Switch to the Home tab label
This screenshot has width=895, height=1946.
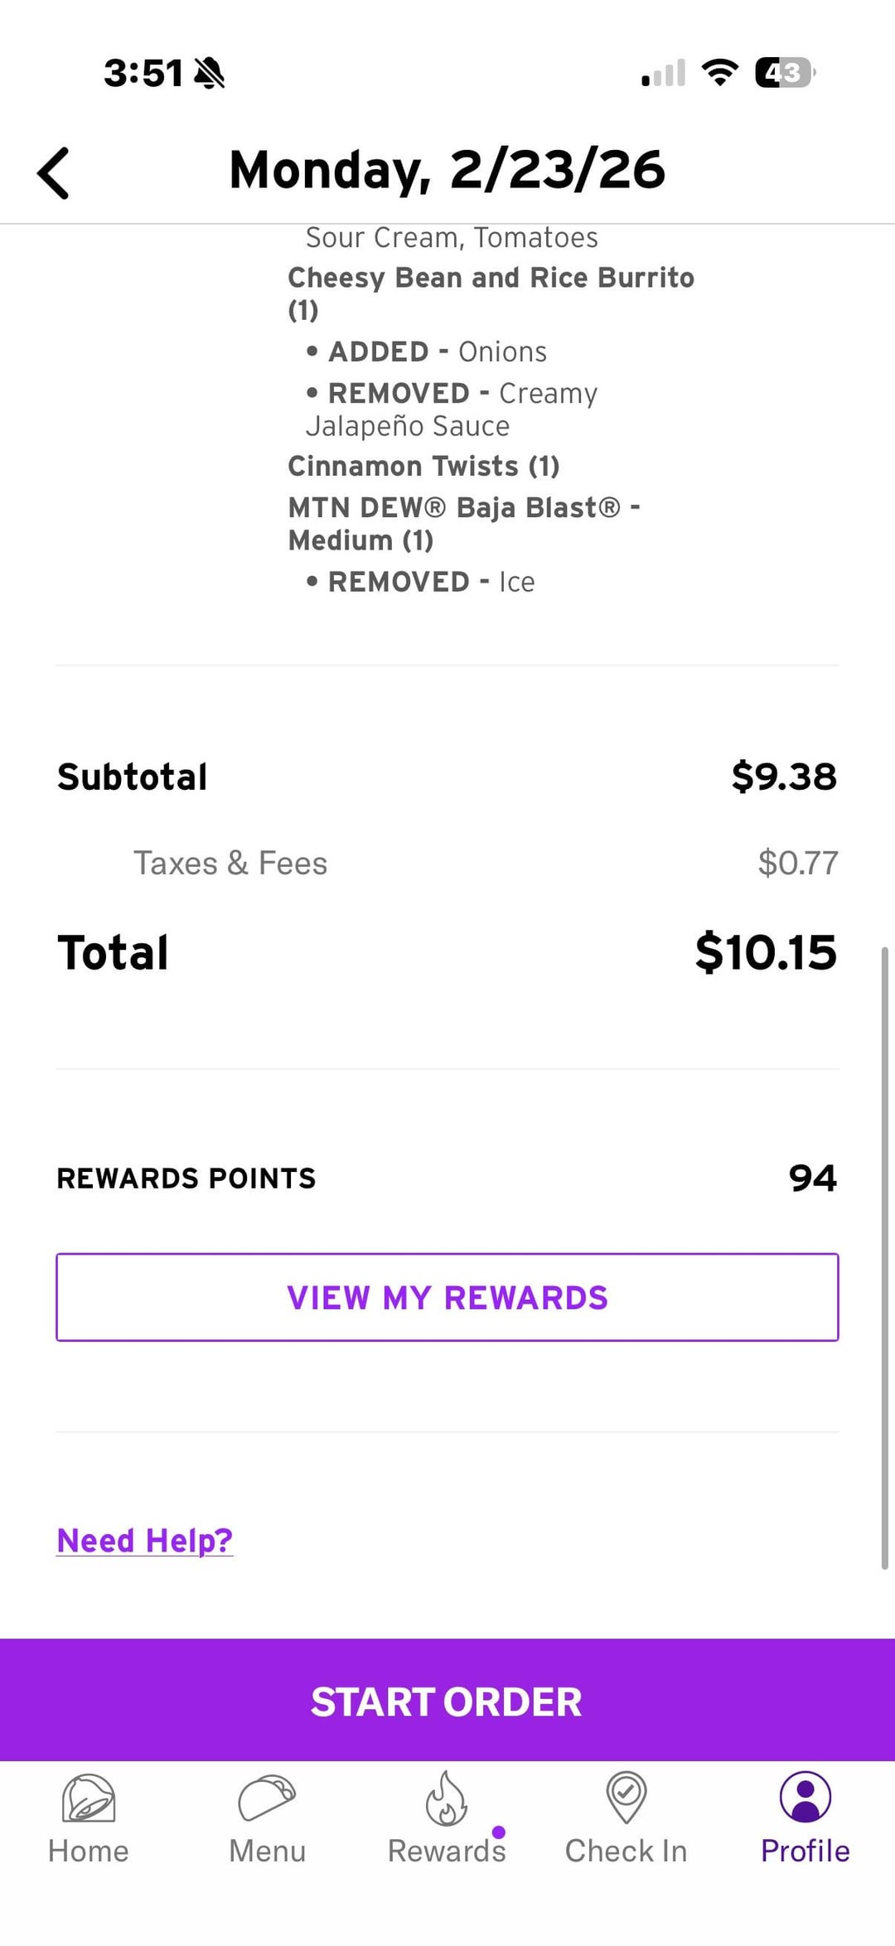[89, 1852]
